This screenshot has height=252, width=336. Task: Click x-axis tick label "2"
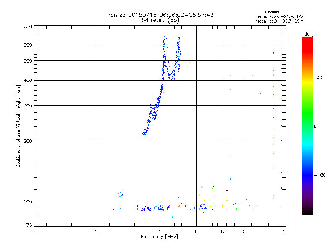97,231
